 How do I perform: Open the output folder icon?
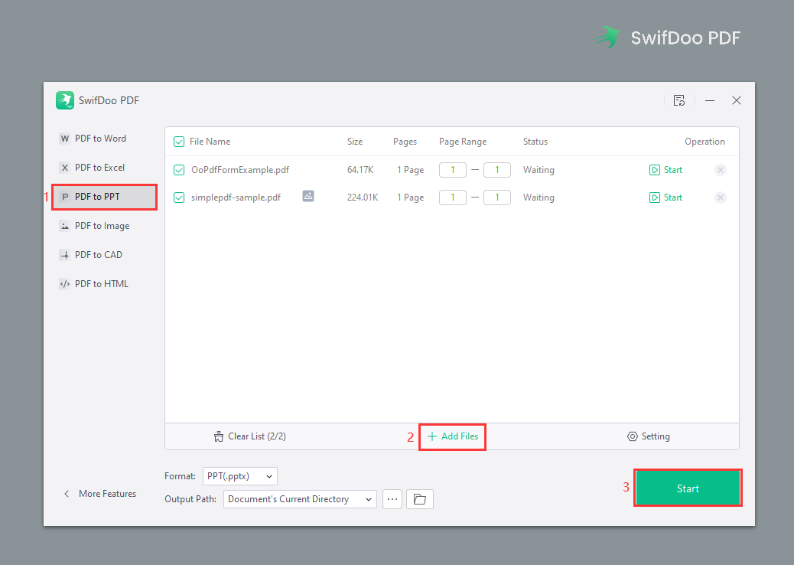coord(420,499)
